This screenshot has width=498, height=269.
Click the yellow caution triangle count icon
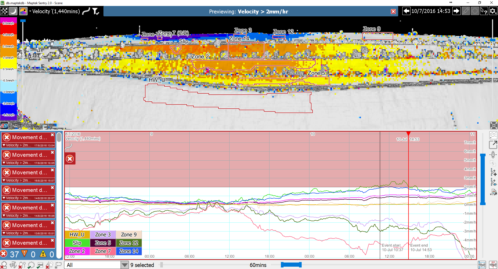tap(43, 254)
